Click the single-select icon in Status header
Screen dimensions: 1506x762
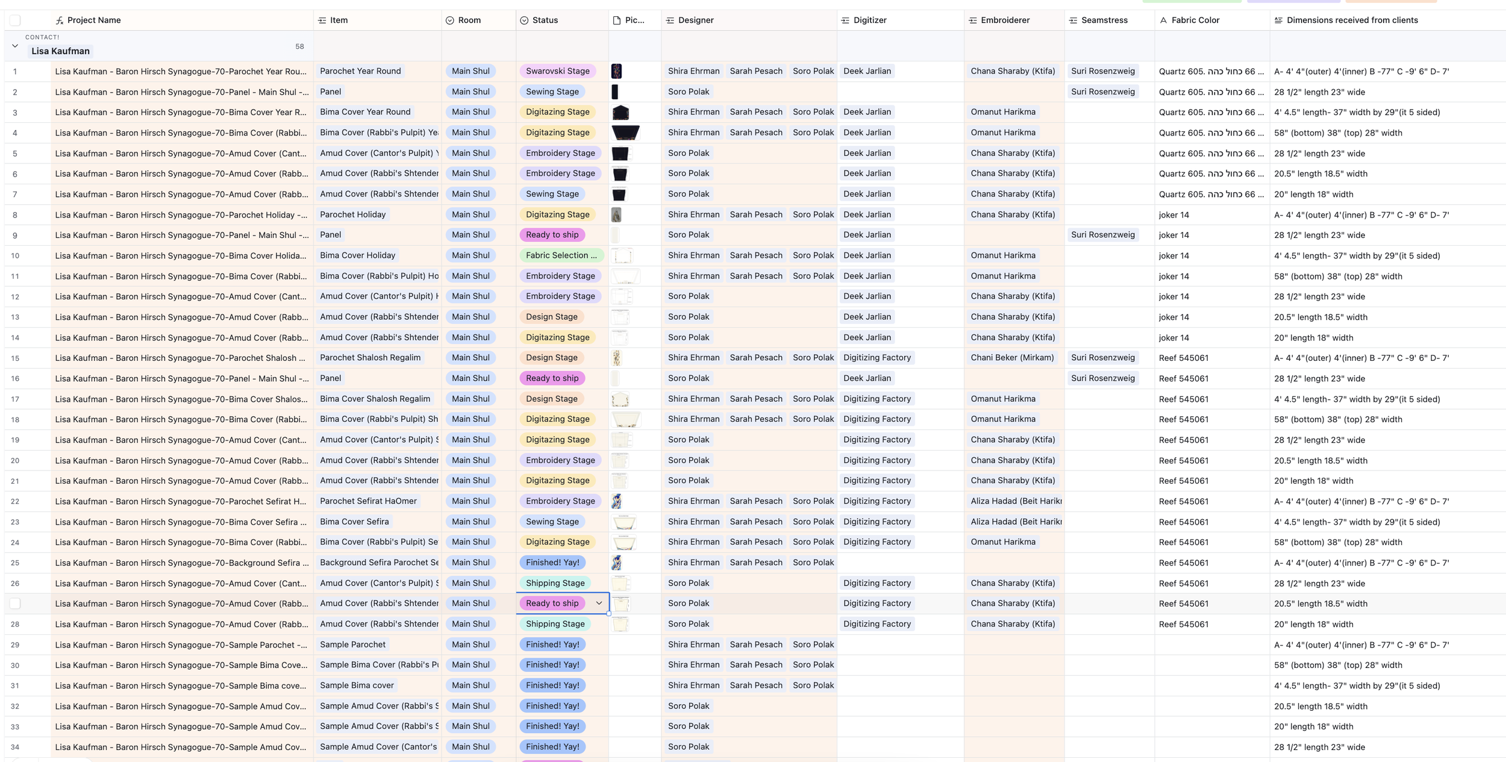[x=524, y=20]
